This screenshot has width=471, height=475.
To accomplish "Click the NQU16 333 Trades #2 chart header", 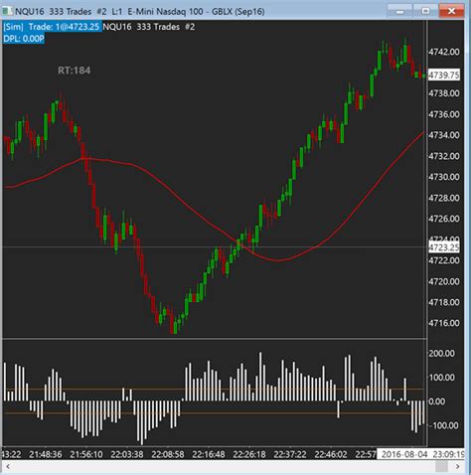I will 149,27.
